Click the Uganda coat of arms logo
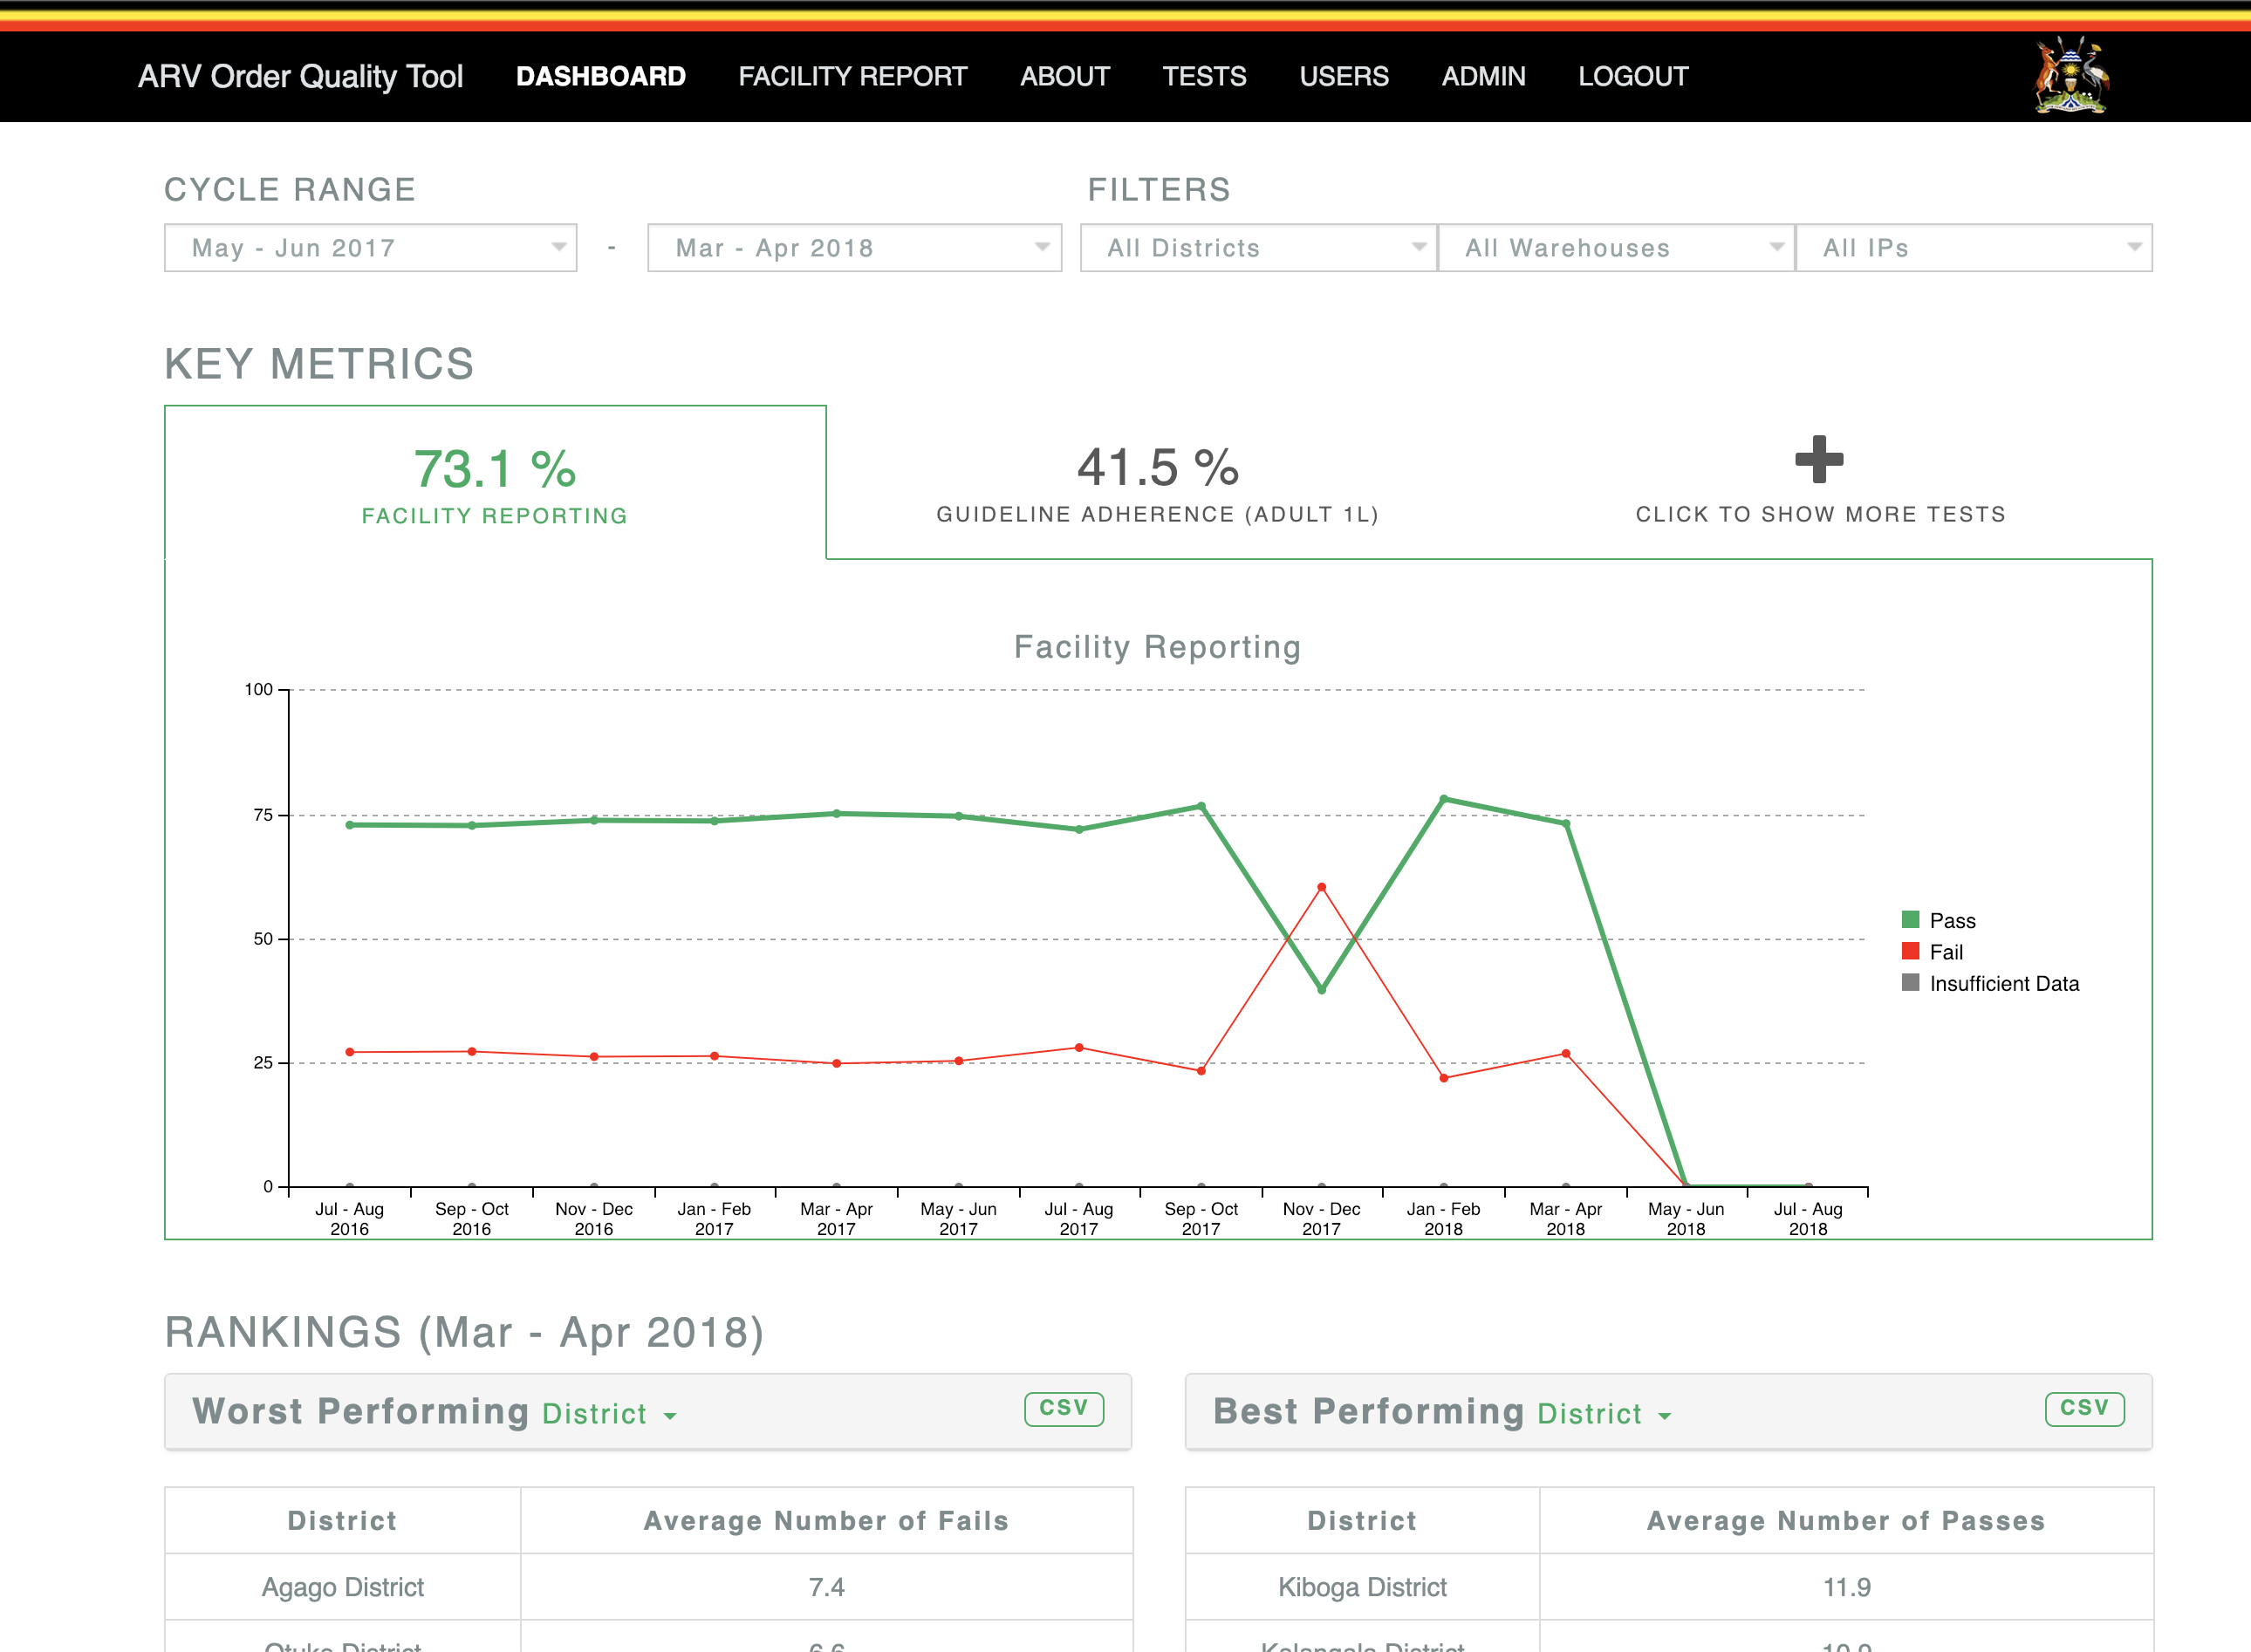 tap(2071, 76)
